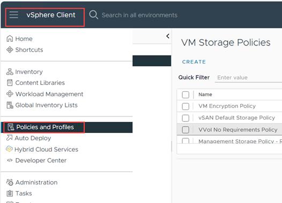
Task: Open the hamburger navigation menu
Action: tap(13, 15)
